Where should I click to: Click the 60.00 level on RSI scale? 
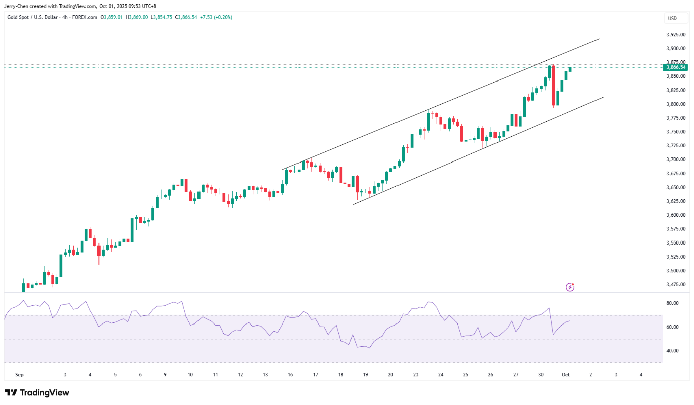[672, 327]
